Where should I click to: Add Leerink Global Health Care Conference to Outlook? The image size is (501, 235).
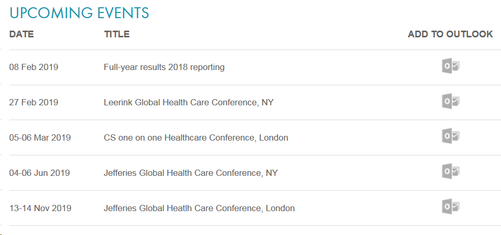coord(451,102)
